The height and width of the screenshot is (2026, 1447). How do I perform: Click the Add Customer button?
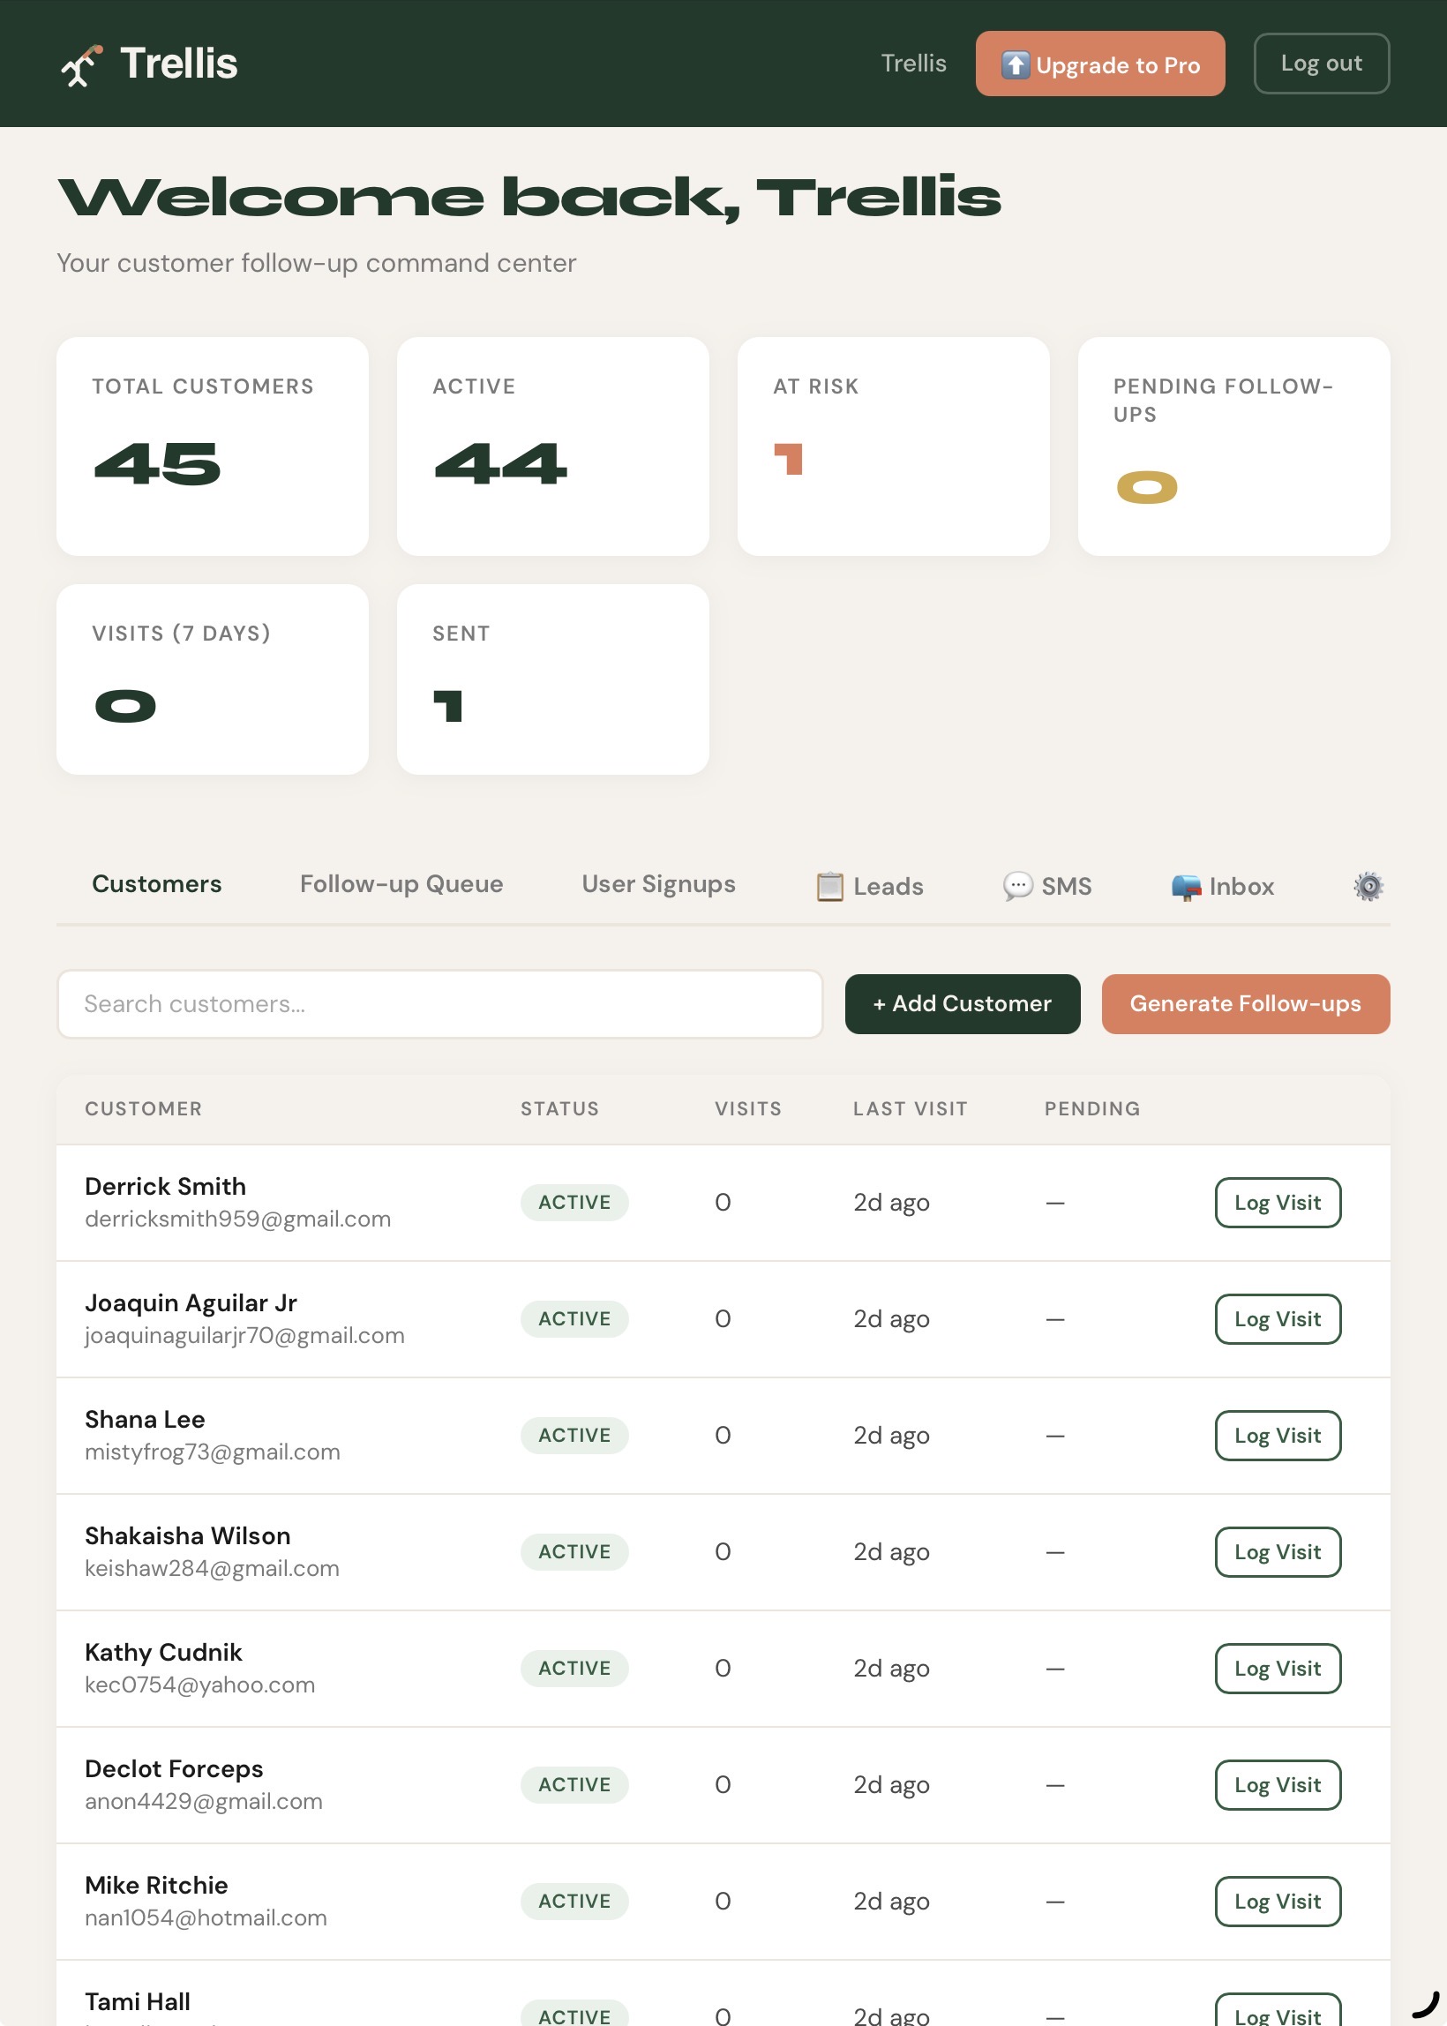(962, 1003)
